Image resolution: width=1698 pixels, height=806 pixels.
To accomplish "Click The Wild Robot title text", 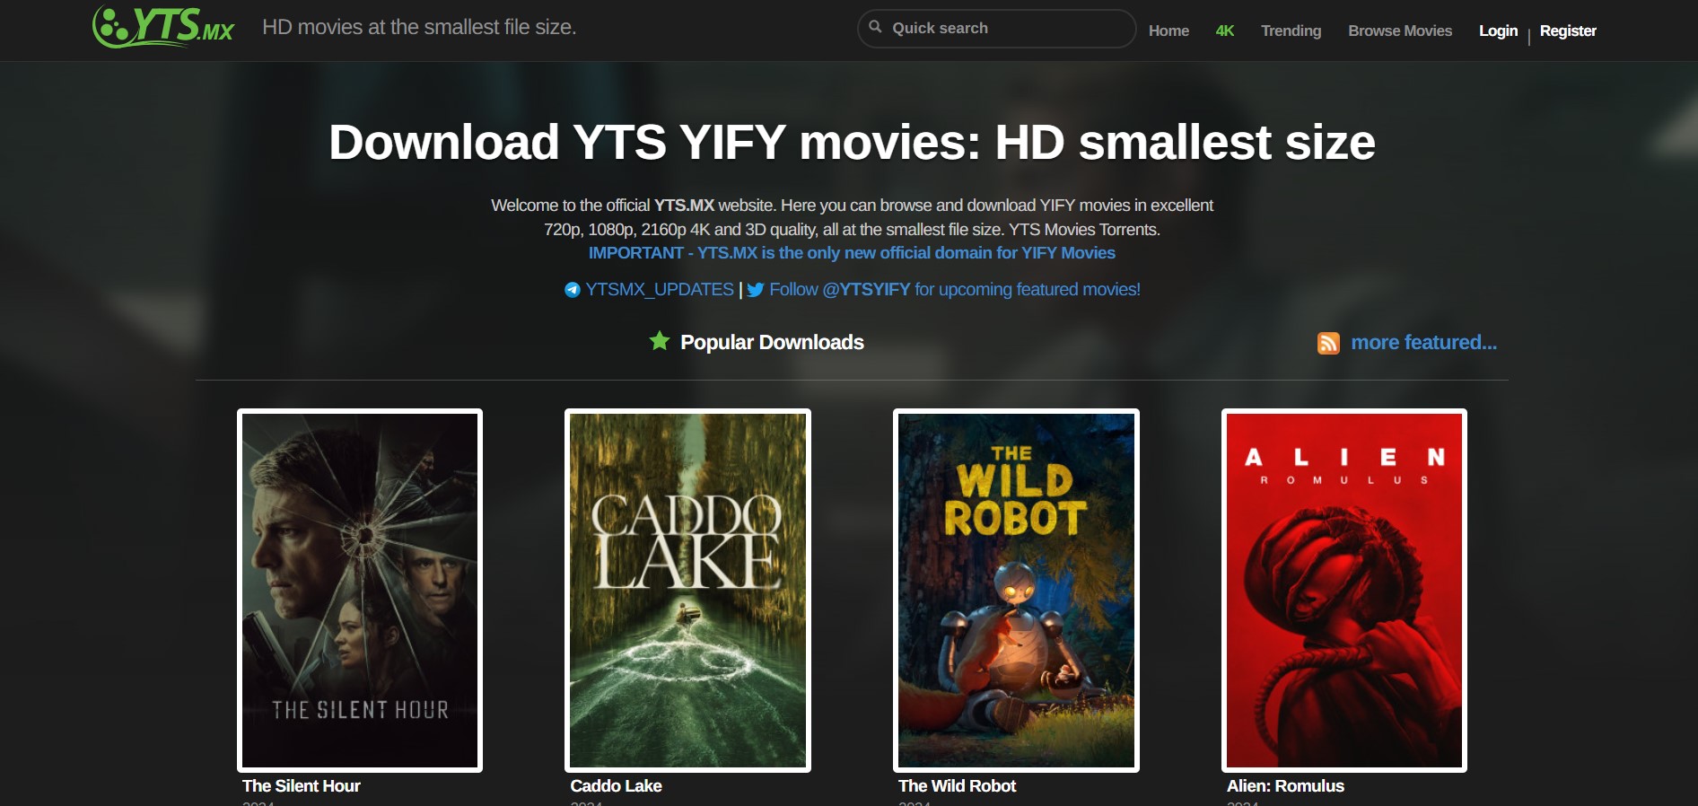I will coord(957,786).
